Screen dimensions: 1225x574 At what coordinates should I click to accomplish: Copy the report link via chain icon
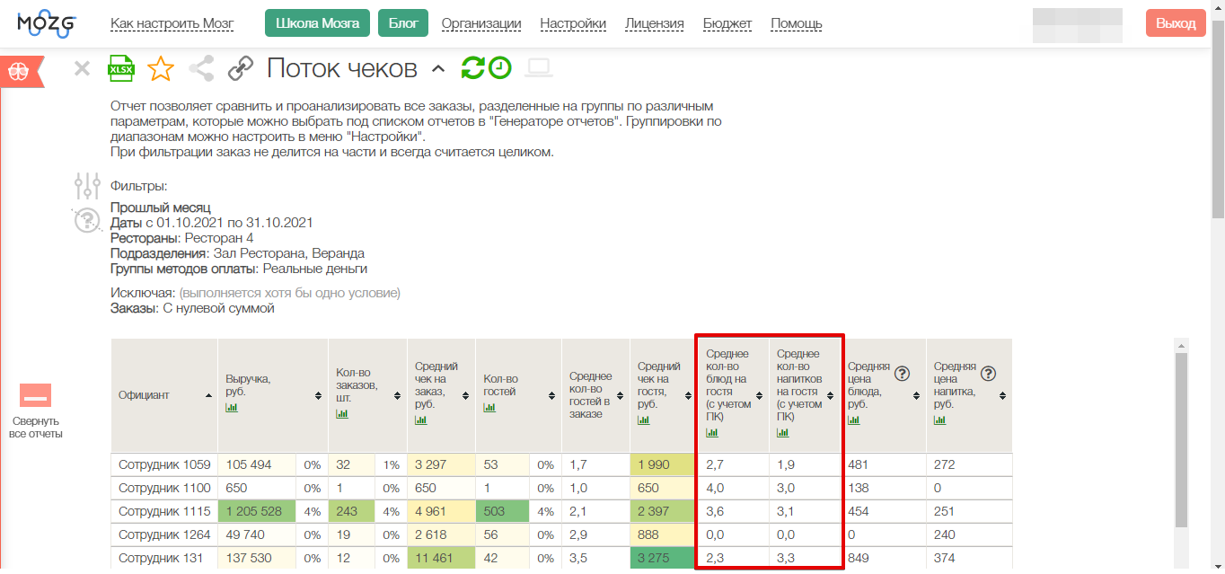coord(240,68)
